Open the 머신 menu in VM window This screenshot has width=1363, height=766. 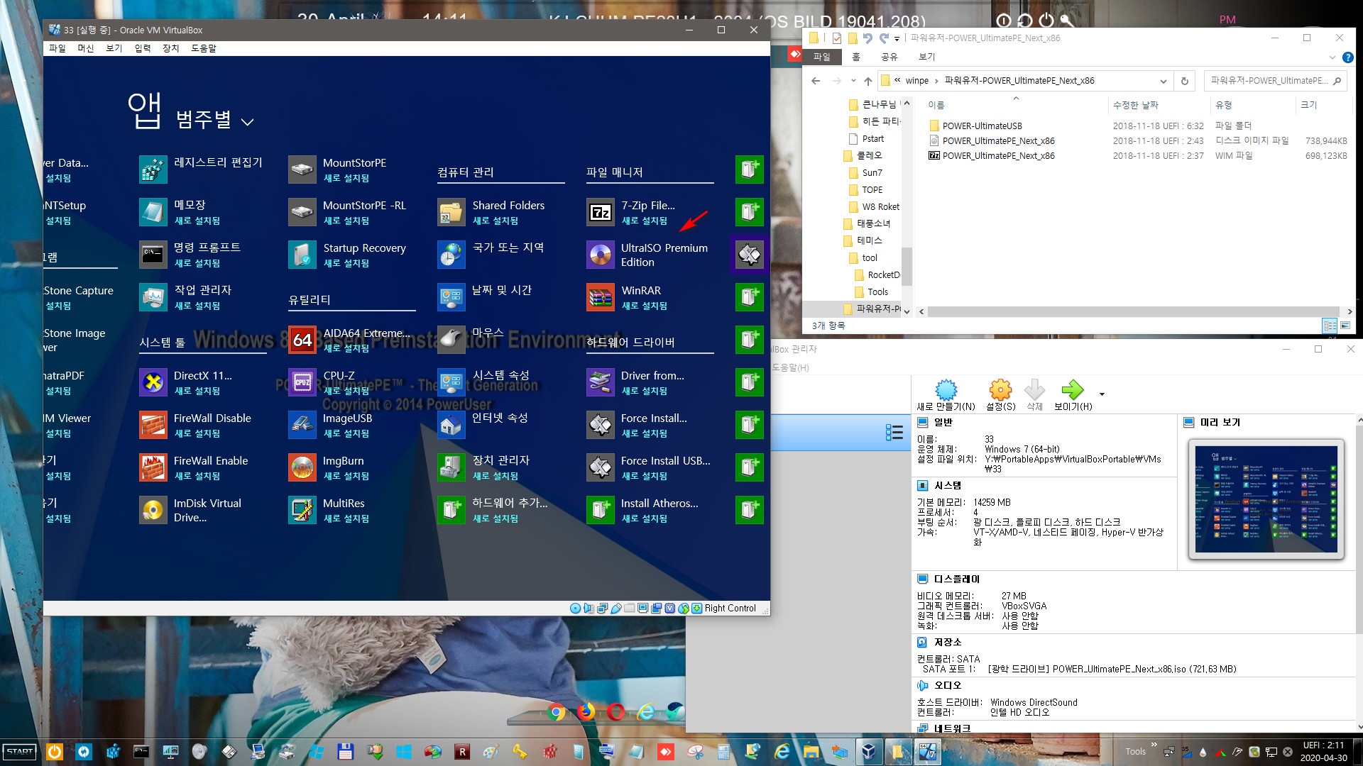(x=85, y=48)
